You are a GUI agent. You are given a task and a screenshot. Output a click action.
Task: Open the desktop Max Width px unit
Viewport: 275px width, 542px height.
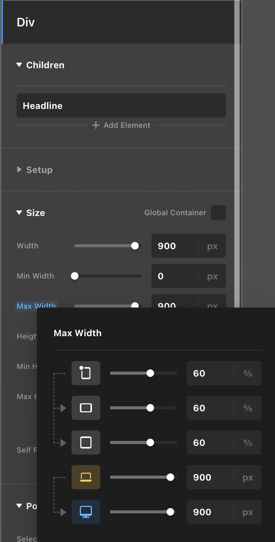[247, 512]
